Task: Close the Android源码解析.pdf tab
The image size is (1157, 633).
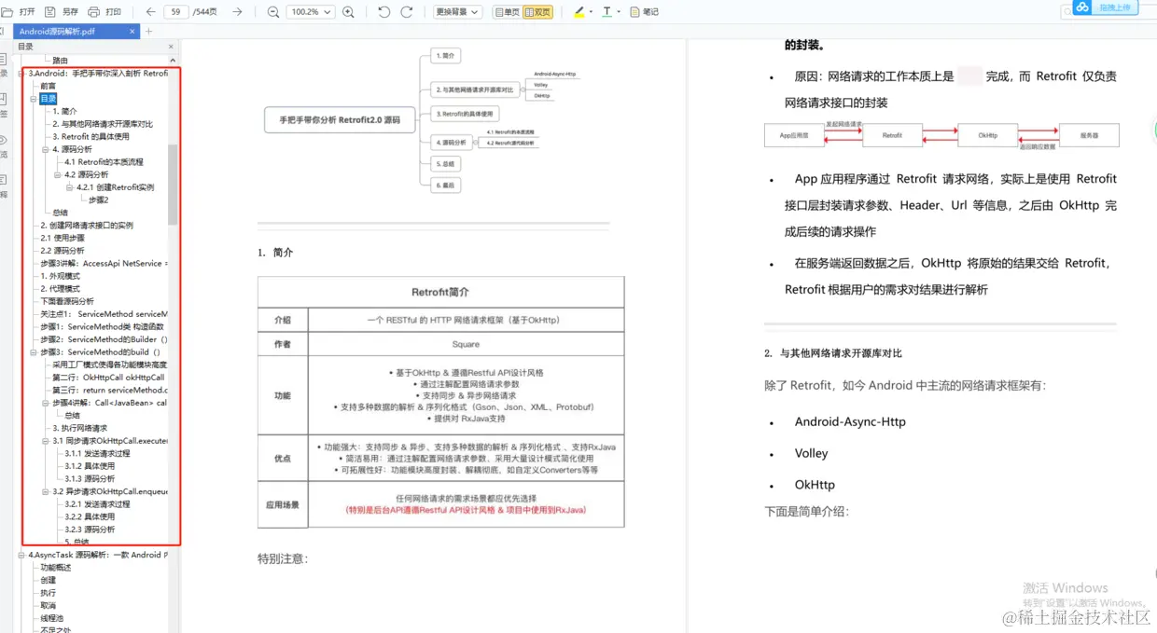Action: (x=132, y=31)
